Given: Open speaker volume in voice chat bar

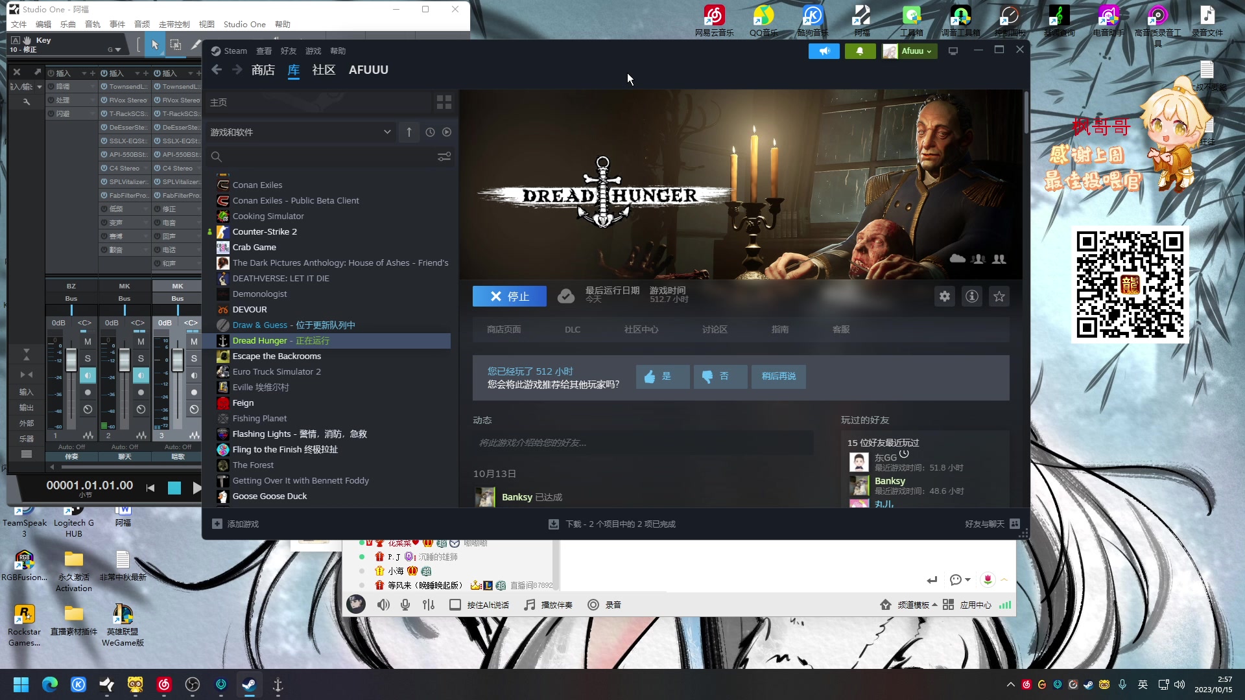Looking at the screenshot, I should click(384, 605).
